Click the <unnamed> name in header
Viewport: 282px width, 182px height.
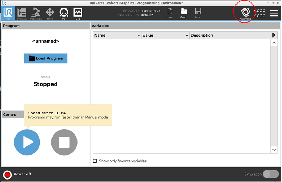151,11
